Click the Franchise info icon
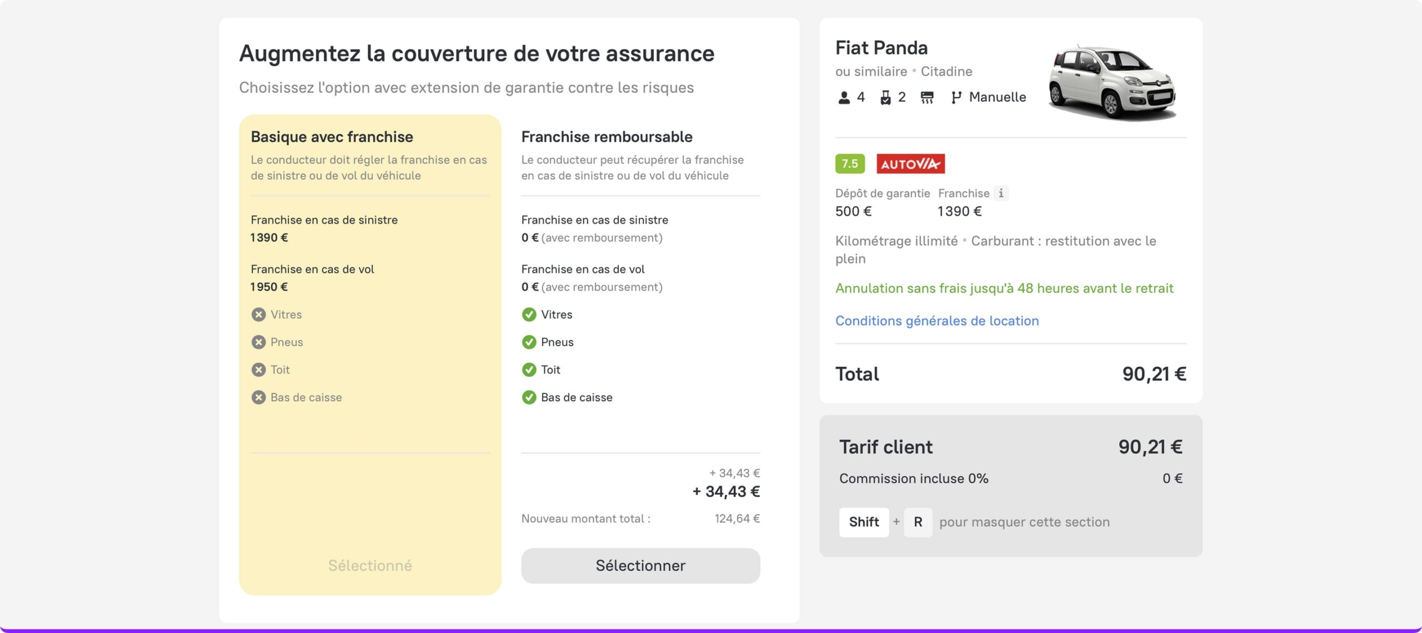The height and width of the screenshot is (633, 1422). (x=1001, y=193)
